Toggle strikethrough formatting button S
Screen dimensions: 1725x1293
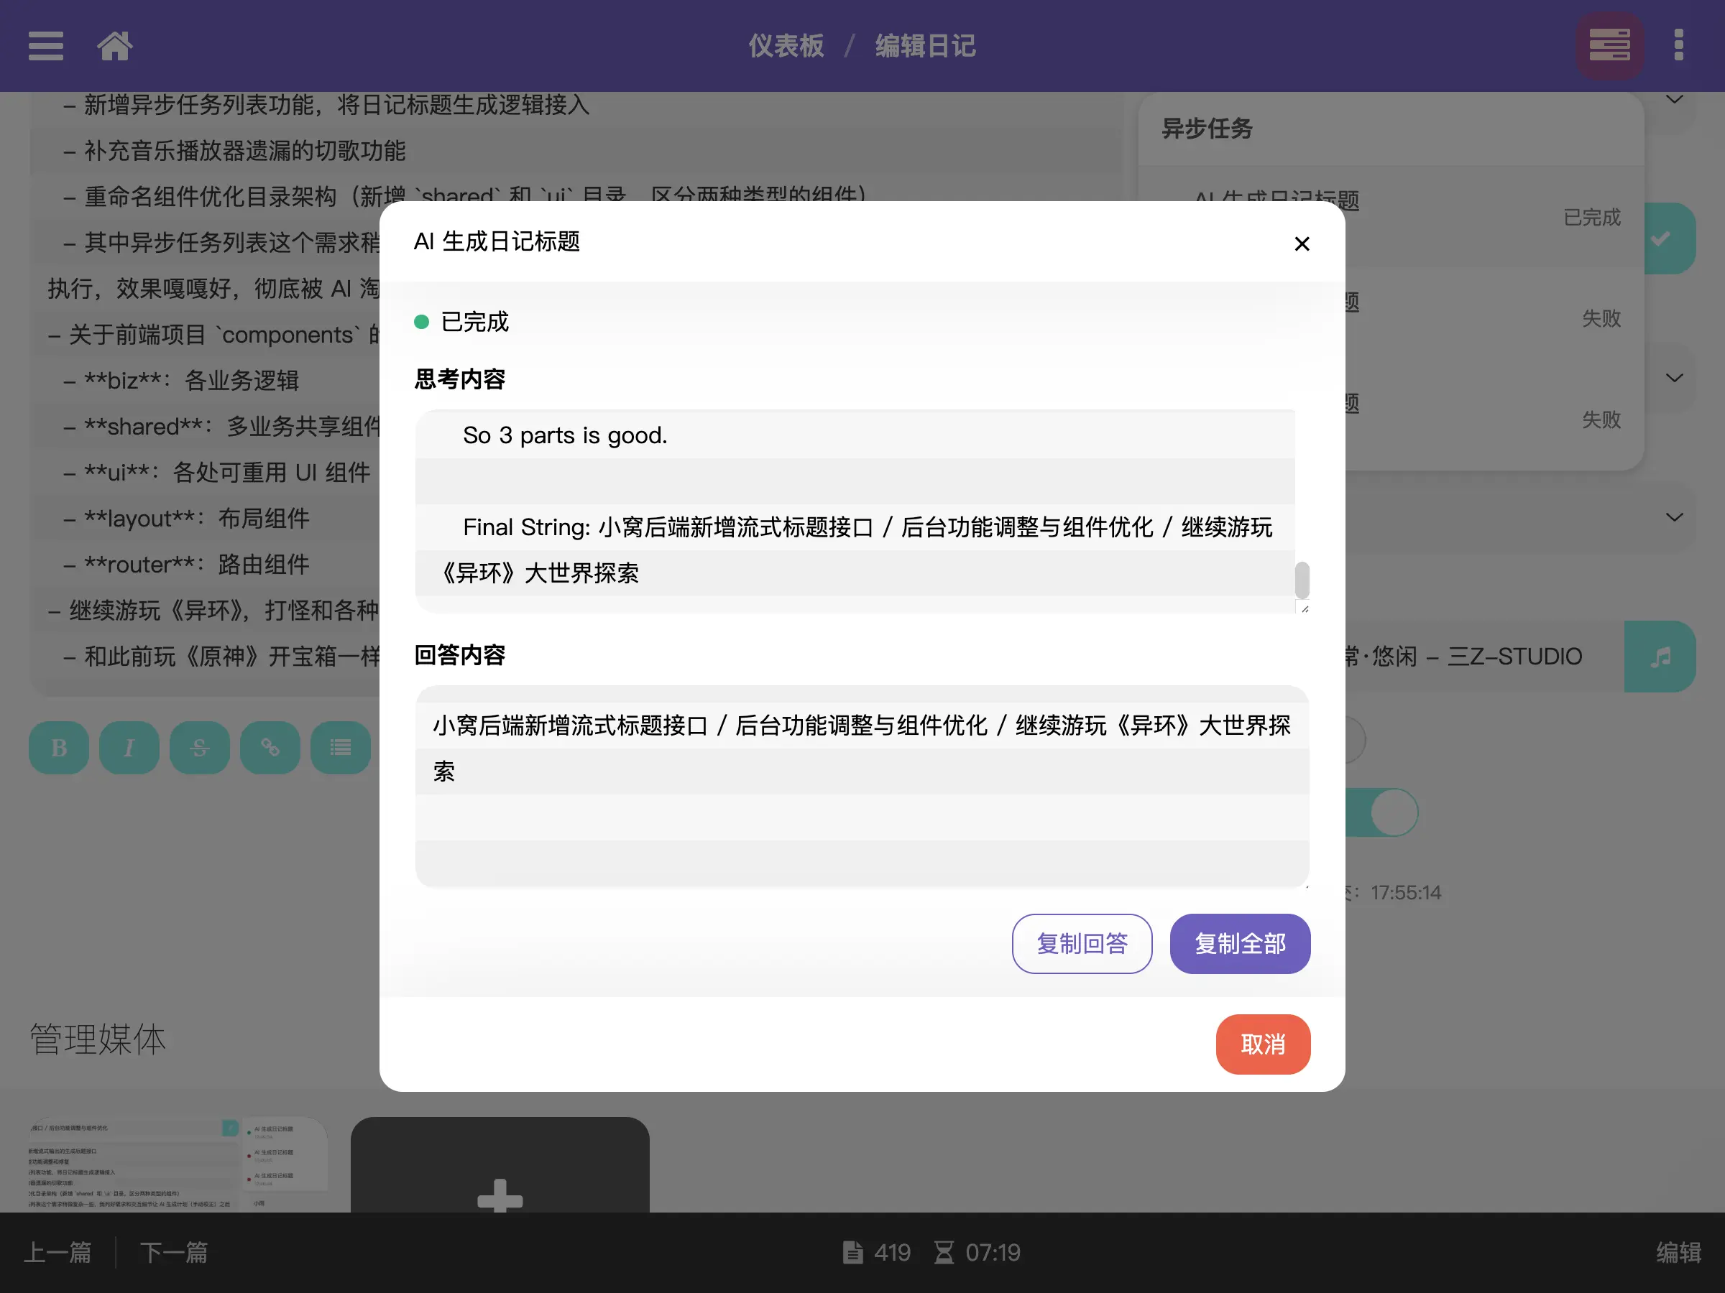200,748
